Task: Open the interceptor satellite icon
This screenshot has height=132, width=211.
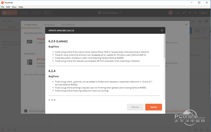Action: (x=178, y=13)
